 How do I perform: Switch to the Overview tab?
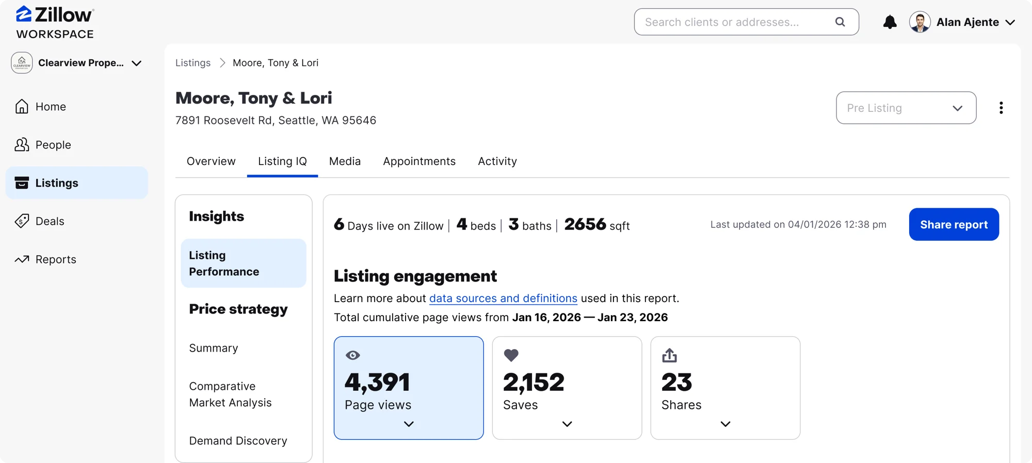click(211, 161)
